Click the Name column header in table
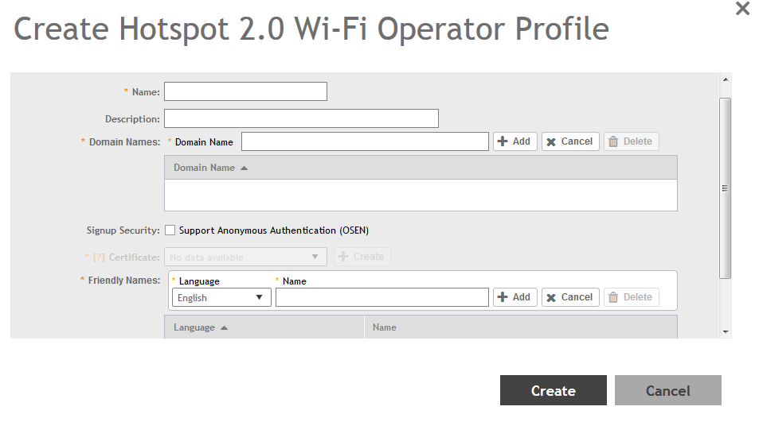 point(385,327)
